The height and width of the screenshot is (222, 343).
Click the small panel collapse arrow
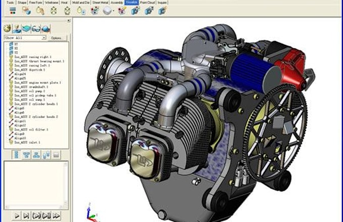click(x=69, y=21)
